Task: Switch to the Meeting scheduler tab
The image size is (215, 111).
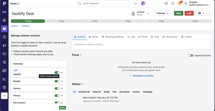Action: [113, 37]
